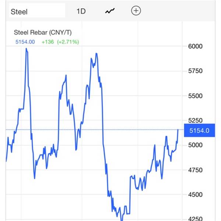Click the blue 5154.0 current price tag

pos(199,130)
